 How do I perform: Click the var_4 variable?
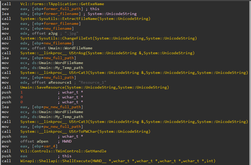pyautogui.click(x=50, y=146)
